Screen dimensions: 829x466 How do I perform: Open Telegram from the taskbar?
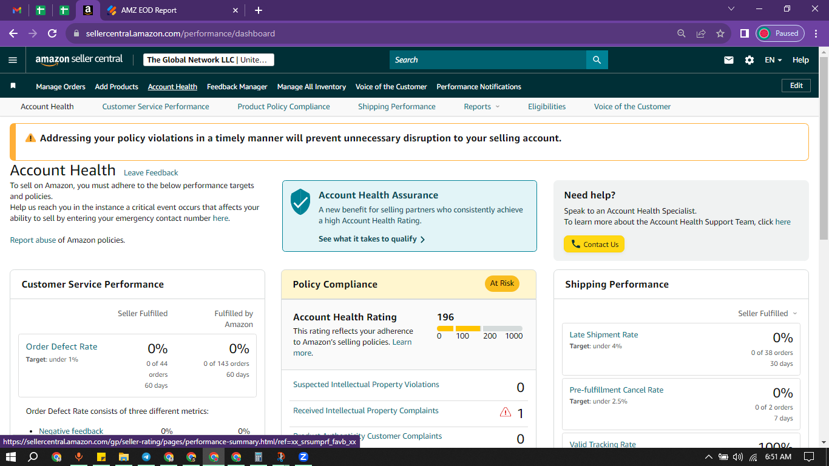point(146,457)
